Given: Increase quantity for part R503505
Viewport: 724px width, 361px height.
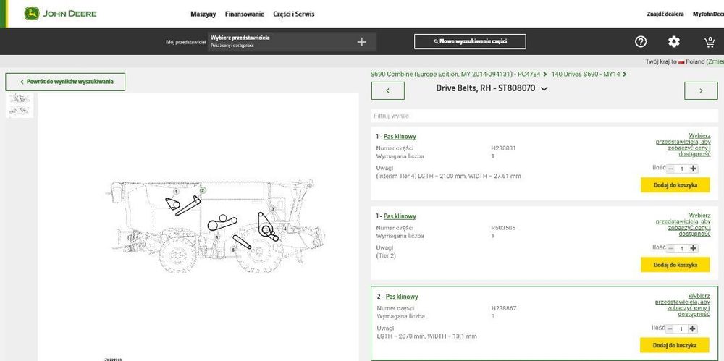Looking at the screenshot, I should coord(693,248).
